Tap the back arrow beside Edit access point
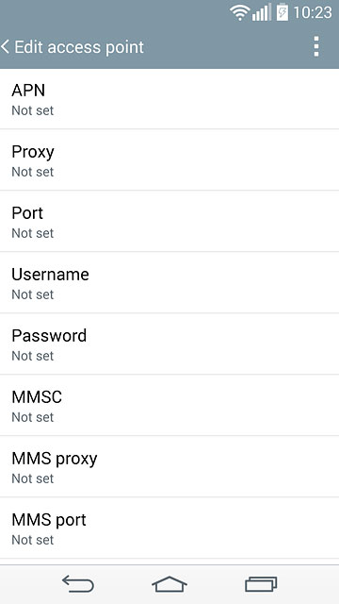The width and height of the screenshot is (339, 604). (5, 47)
